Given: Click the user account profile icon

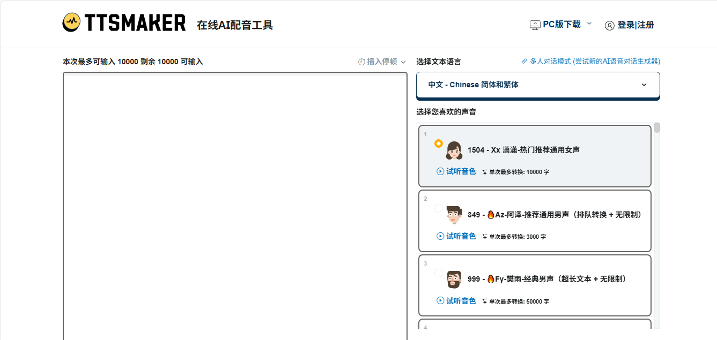Looking at the screenshot, I should [609, 26].
